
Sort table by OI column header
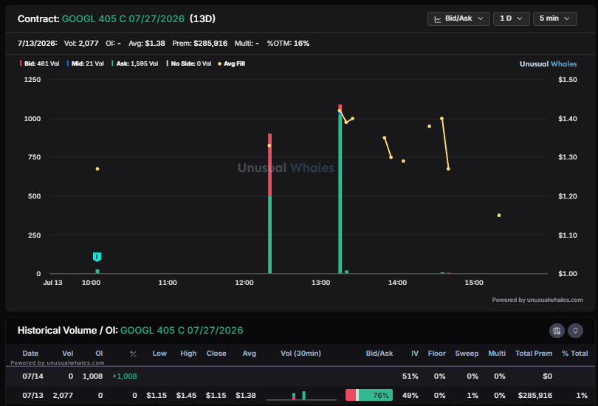99,354
